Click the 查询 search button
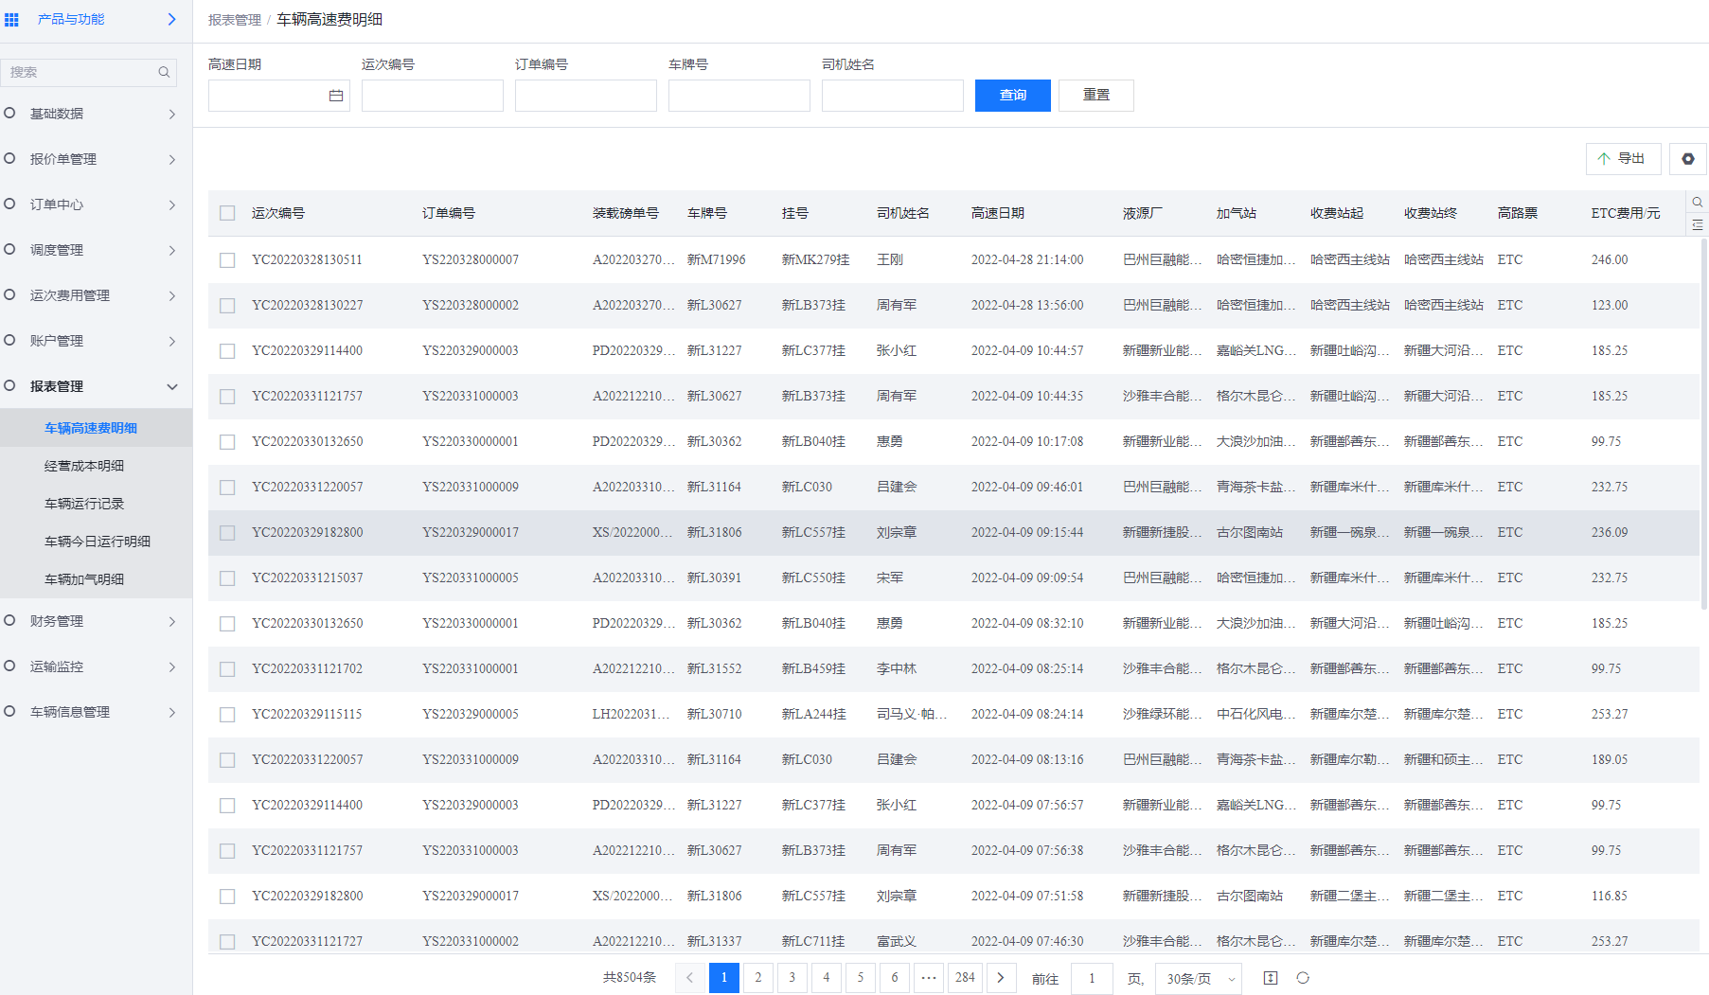The height and width of the screenshot is (995, 1709). coord(1012,96)
